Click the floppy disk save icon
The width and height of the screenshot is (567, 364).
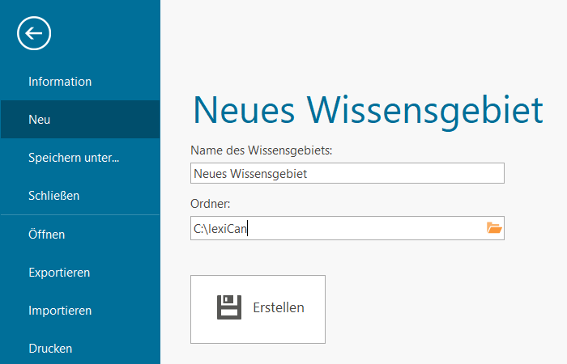[x=229, y=307]
